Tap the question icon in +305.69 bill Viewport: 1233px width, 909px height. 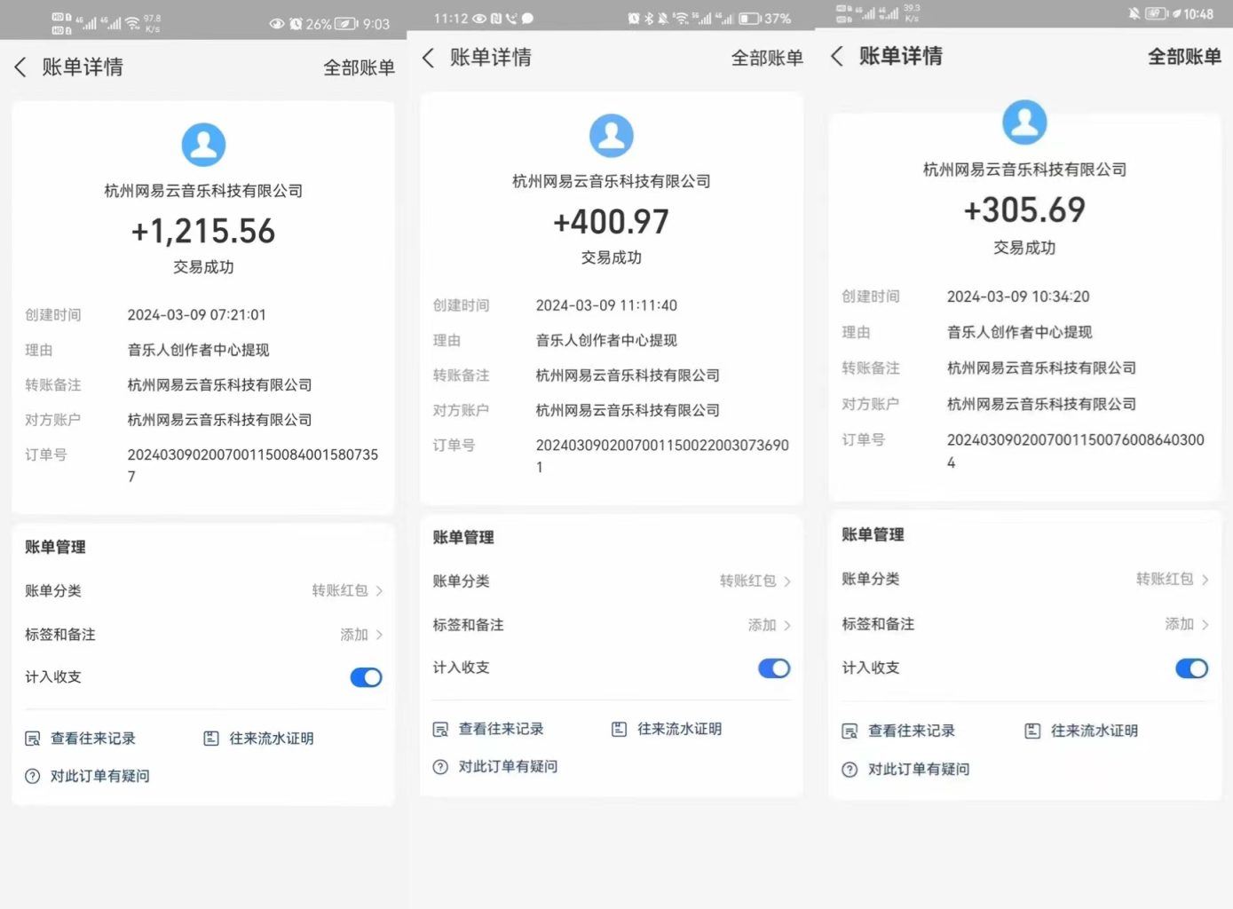click(x=850, y=770)
